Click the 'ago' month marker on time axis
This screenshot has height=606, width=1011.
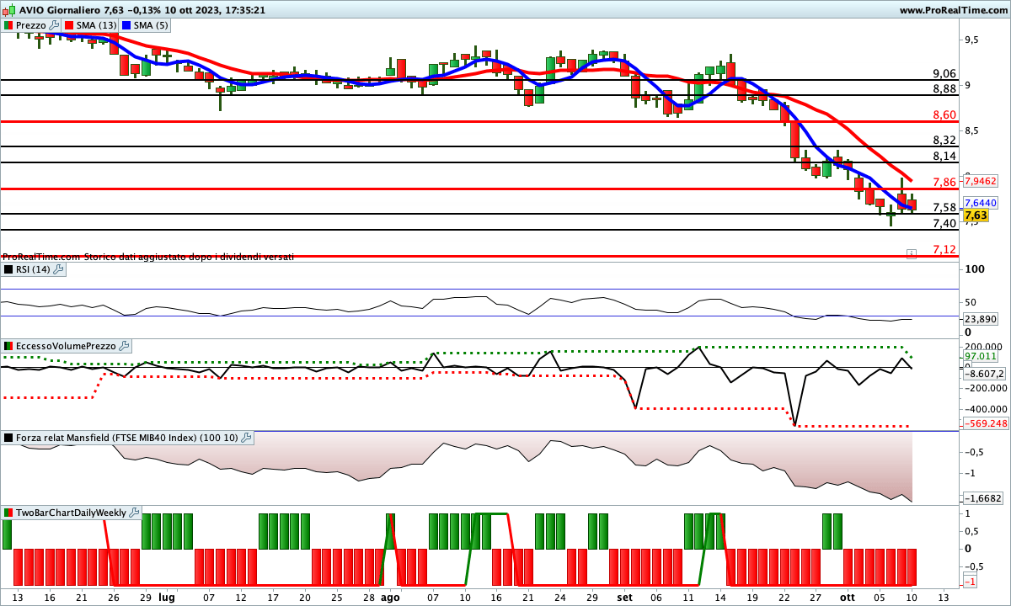pos(389,597)
